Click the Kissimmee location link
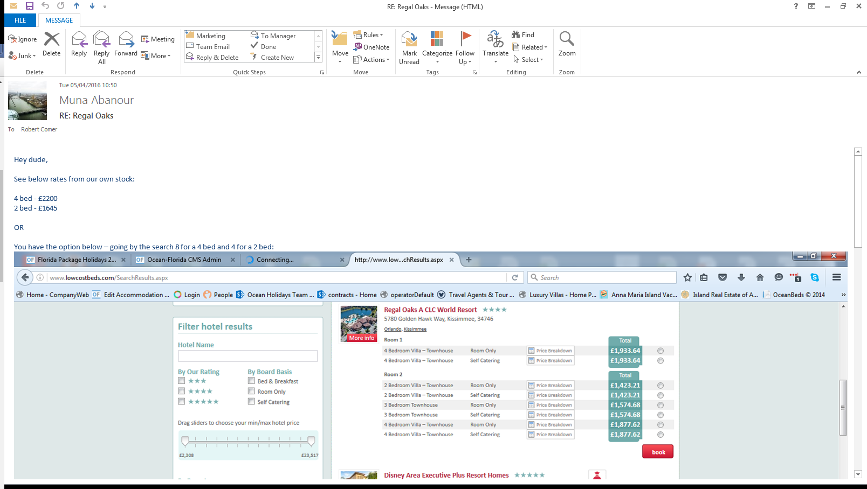The image size is (867, 489). click(415, 329)
